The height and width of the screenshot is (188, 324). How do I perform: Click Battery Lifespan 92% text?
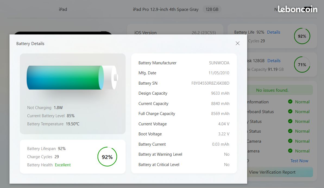click(46, 149)
